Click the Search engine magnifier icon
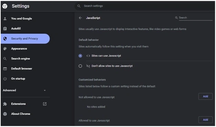216x127 pixels. pos(5,59)
